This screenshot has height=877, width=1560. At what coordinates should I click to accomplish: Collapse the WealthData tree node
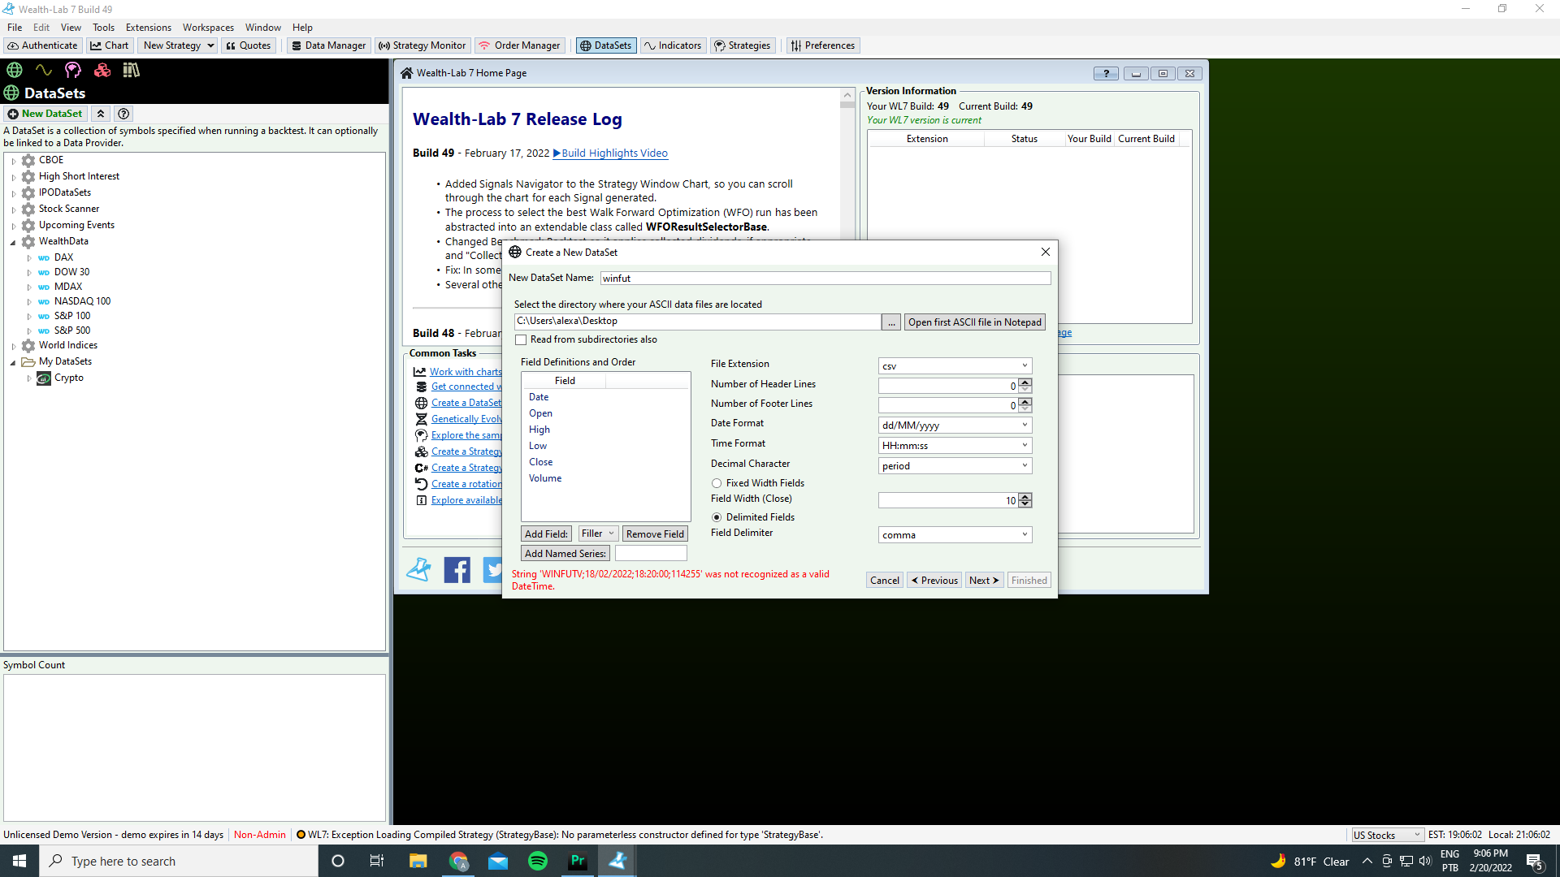click(13, 242)
